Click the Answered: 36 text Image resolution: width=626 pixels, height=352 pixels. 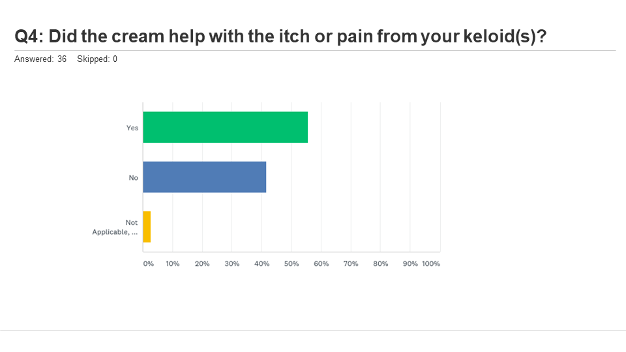click(x=40, y=59)
